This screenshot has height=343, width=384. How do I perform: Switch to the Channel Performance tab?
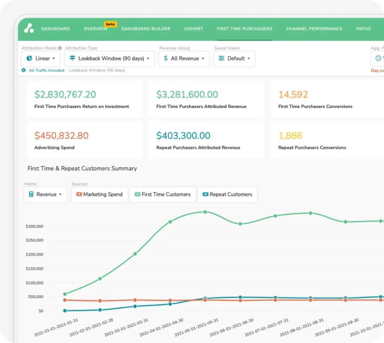click(x=314, y=29)
